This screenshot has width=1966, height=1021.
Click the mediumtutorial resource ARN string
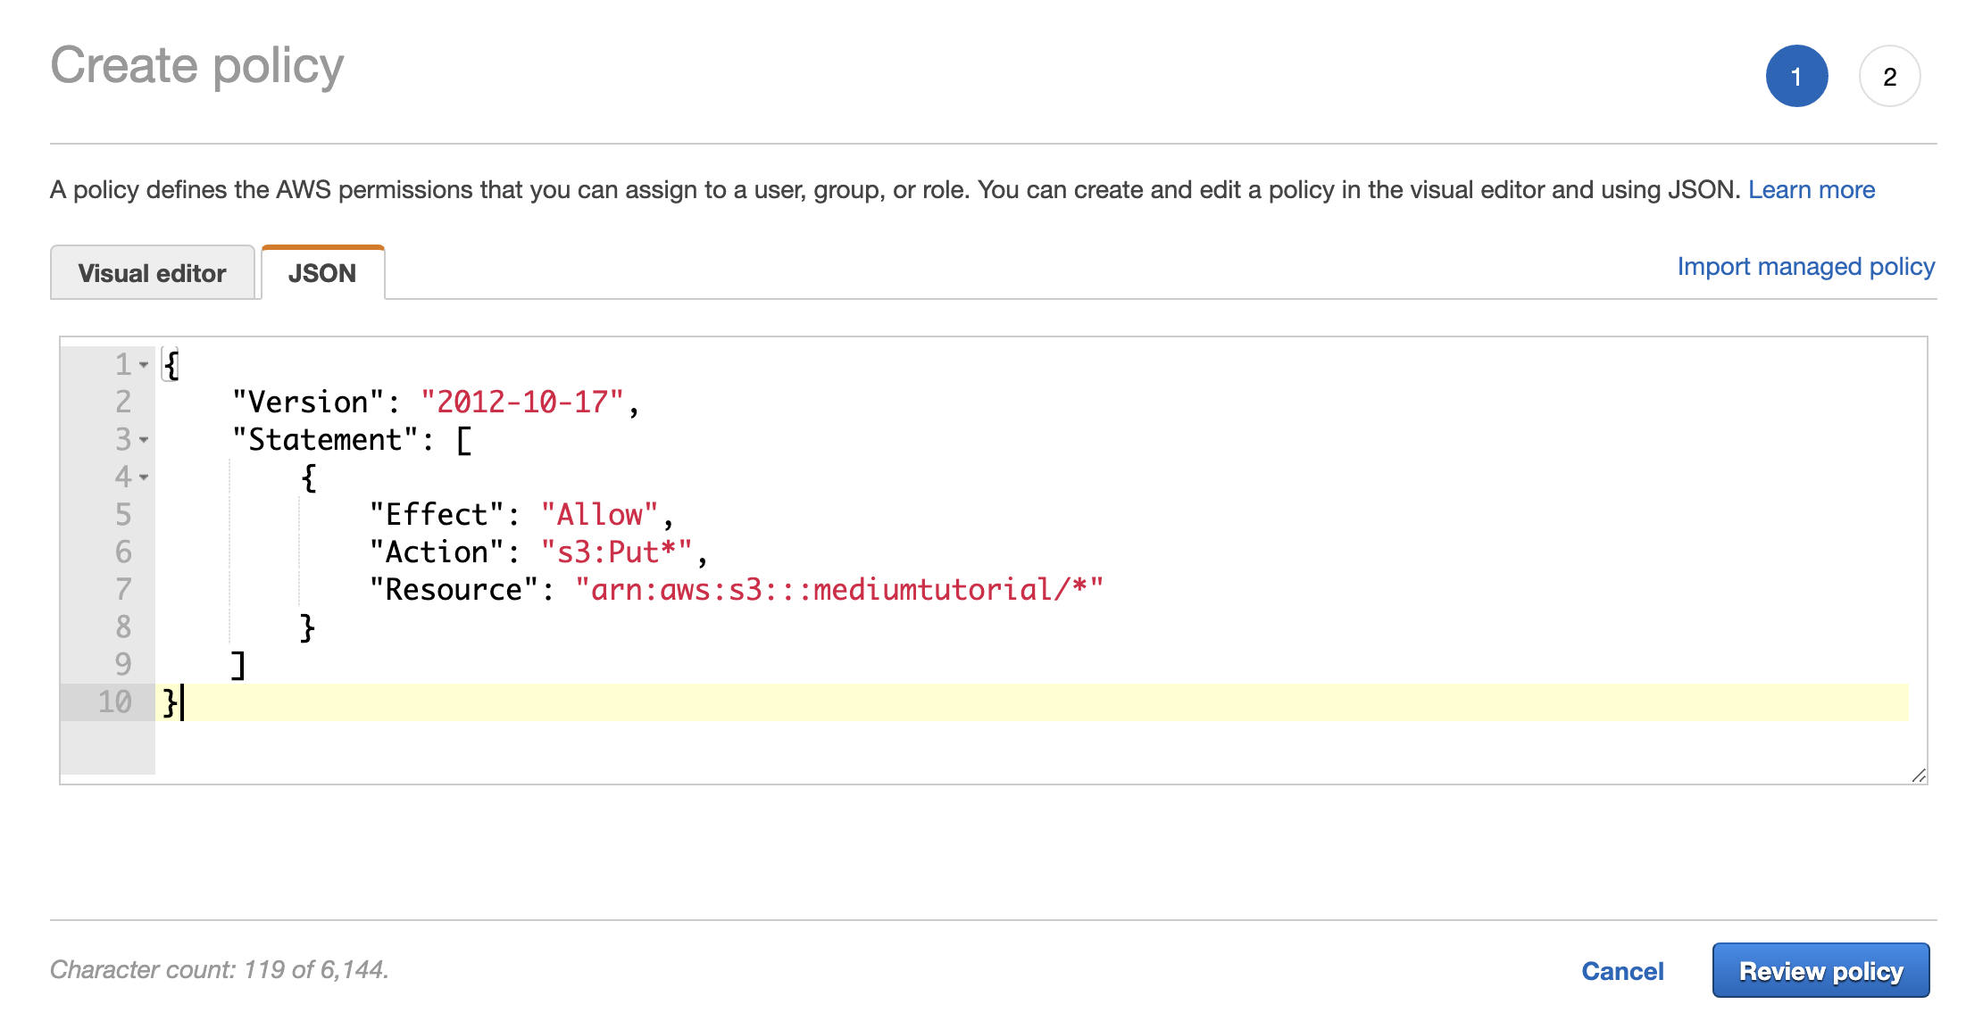(x=838, y=590)
